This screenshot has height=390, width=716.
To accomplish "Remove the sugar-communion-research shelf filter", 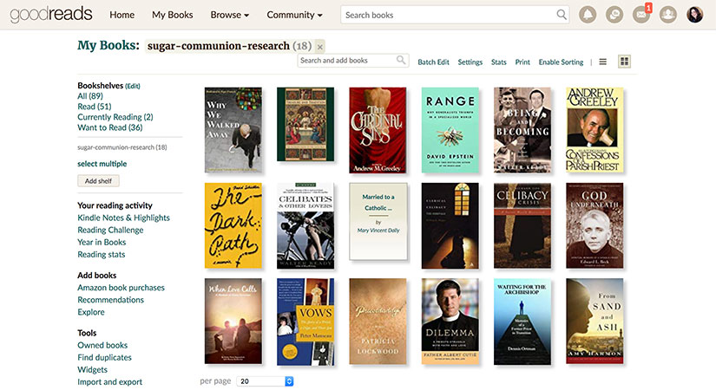I will (x=320, y=47).
